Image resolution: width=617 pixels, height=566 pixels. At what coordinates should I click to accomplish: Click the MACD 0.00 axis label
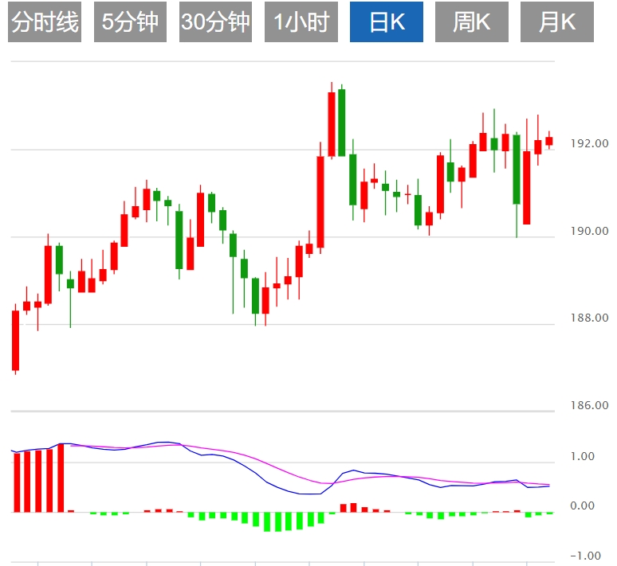click(583, 505)
